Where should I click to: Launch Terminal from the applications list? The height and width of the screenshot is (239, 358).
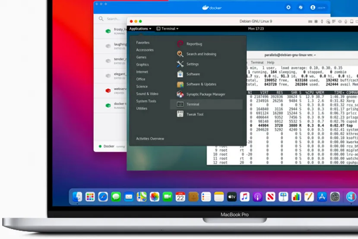coord(206,104)
